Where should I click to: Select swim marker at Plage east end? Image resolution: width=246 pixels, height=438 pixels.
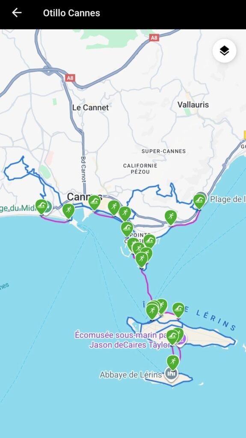tap(199, 201)
